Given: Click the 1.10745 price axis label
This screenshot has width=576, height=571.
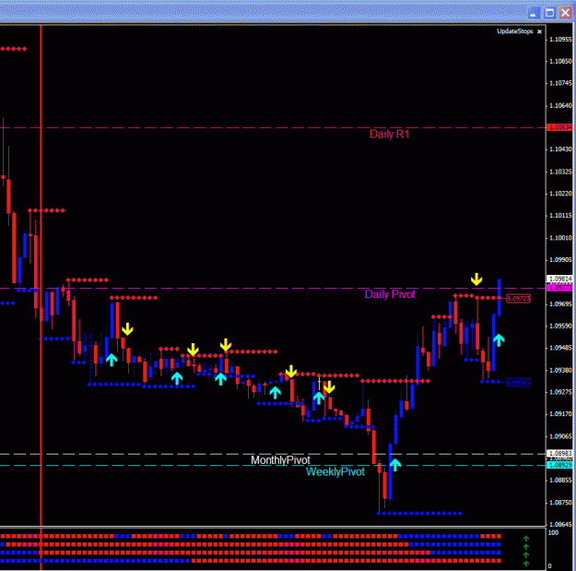Looking at the screenshot, I should pos(560,83).
